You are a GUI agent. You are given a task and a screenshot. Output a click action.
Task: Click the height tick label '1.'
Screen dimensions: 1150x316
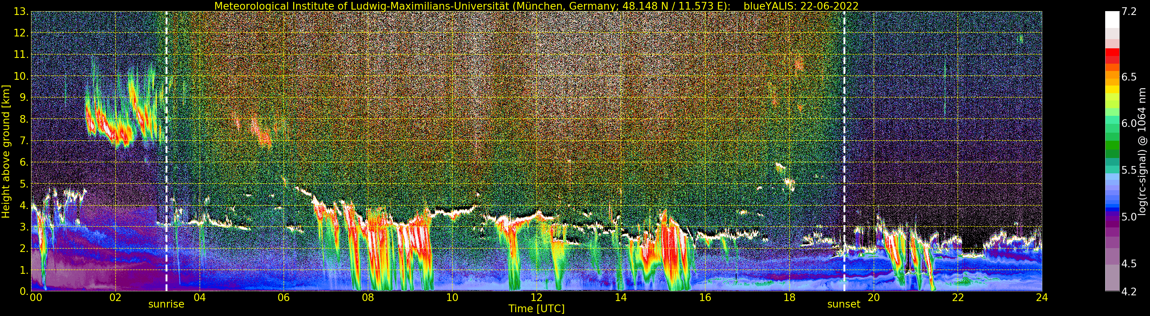point(23,270)
